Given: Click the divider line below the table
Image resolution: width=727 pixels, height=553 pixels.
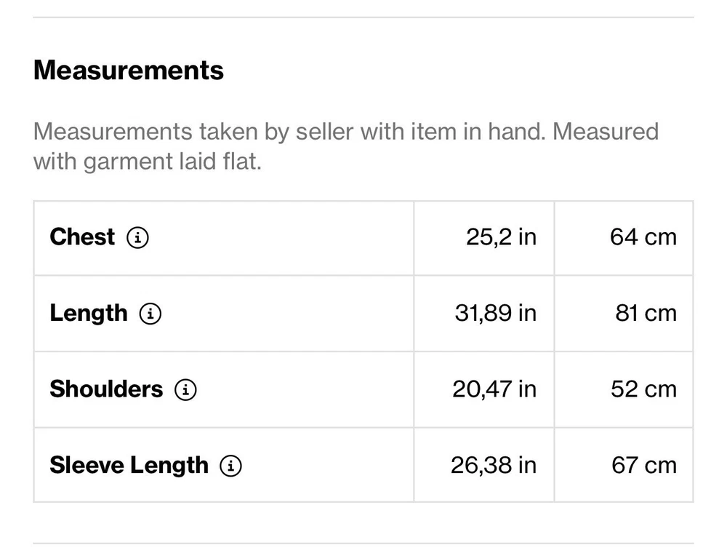Looking at the screenshot, I should click(363, 544).
